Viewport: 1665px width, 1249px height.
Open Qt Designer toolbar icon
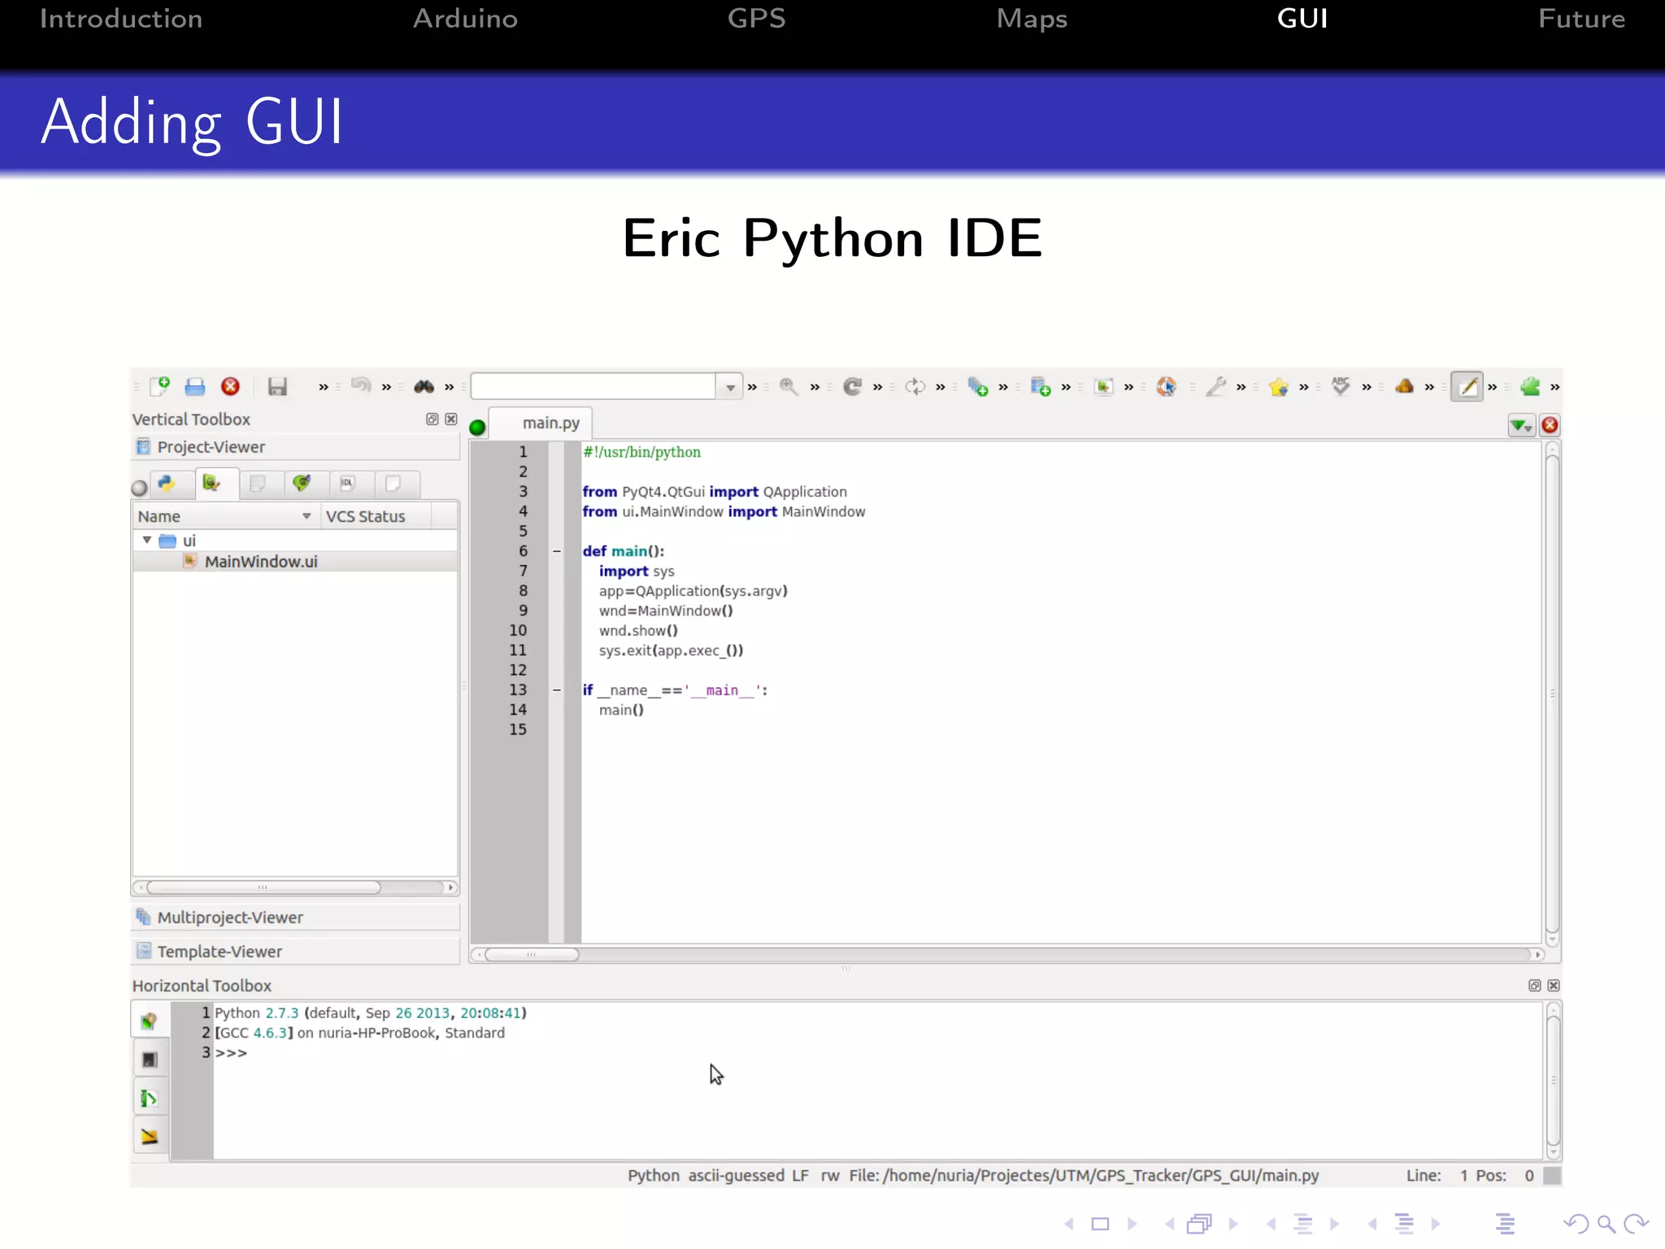(1103, 386)
